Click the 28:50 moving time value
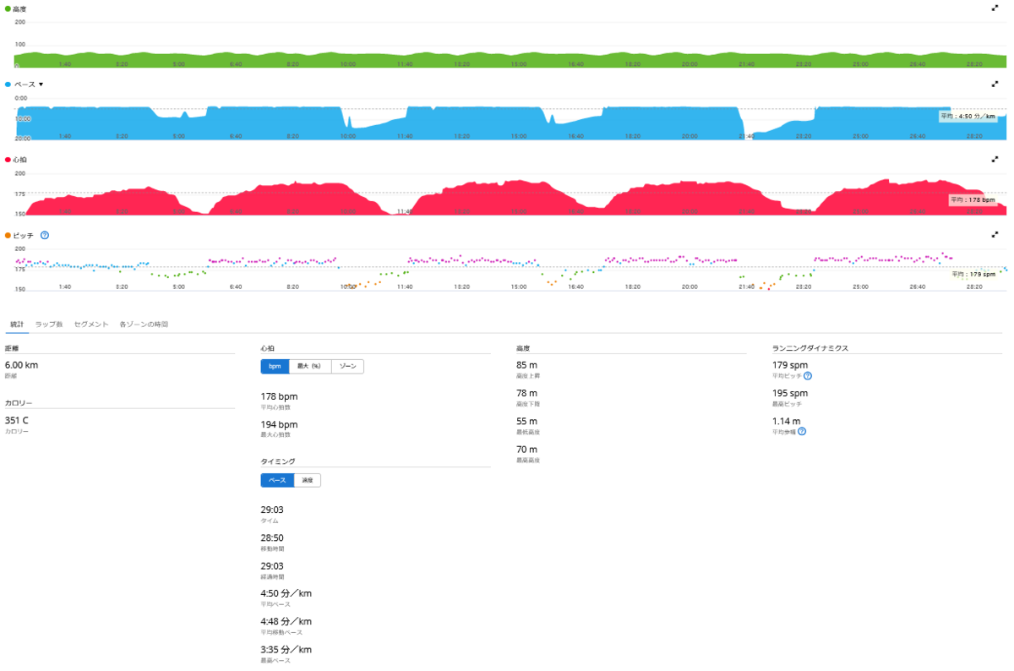Screen dimensions: 1014x671 272,537
